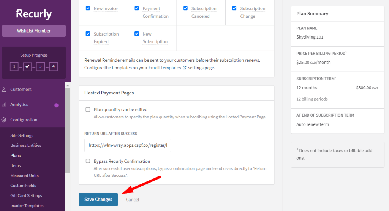Open Items in Configuration
The width and height of the screenshot is (389, 211).
point(15,165)
